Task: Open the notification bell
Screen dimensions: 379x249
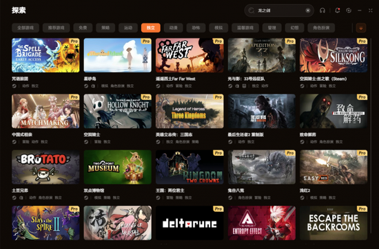Action: [337, 10]
